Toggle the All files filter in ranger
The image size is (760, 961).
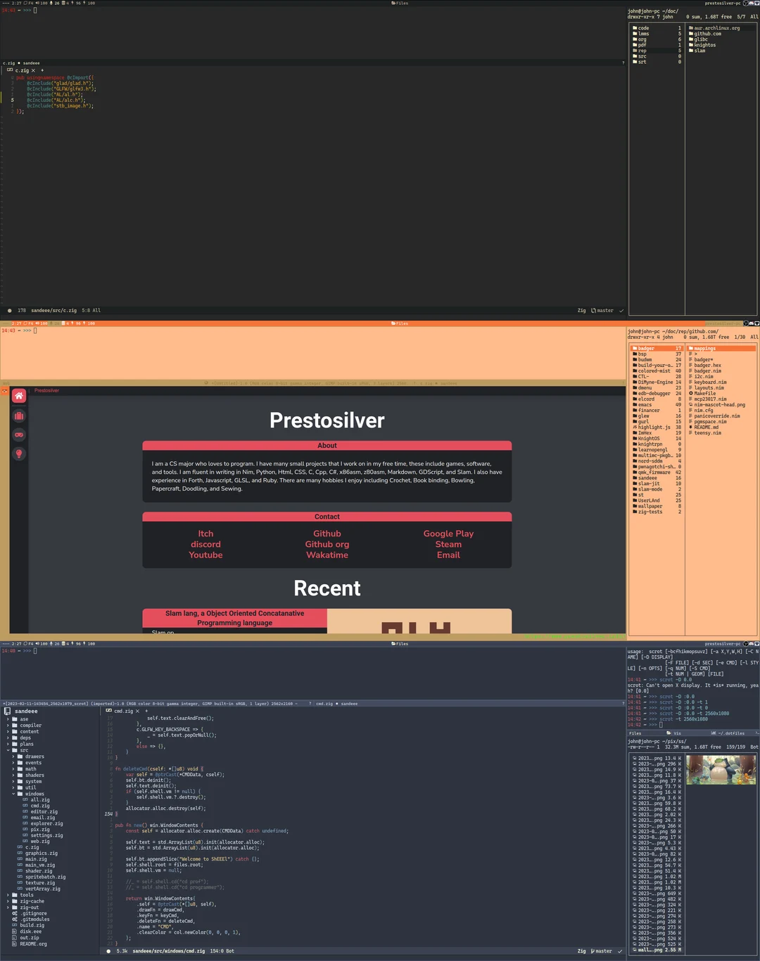754,15
